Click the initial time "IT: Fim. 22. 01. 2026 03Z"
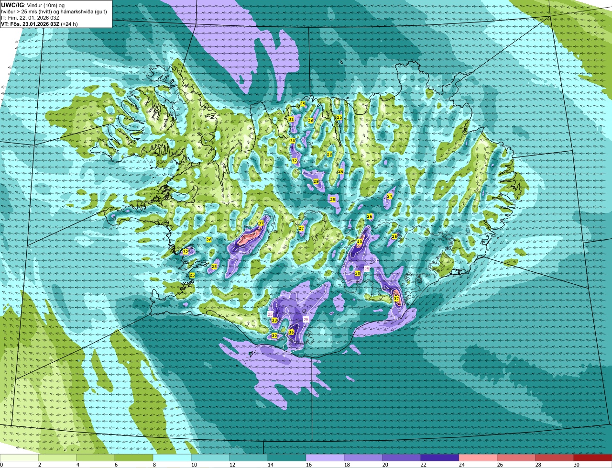 click(x=30, y=18)
